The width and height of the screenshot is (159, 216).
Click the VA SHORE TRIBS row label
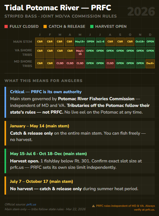(23, 53)
